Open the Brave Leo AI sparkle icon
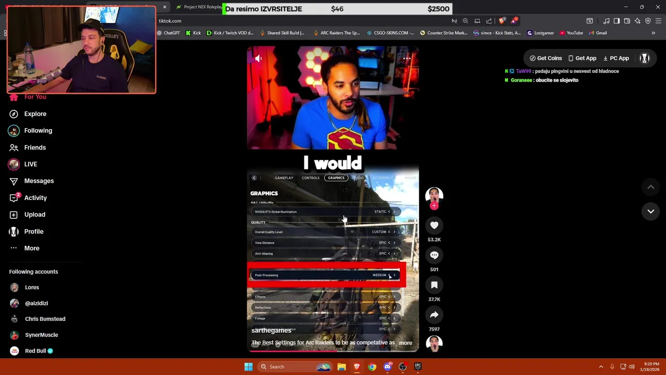This screenshot has height=375, width=666. (x=637, y=21)
